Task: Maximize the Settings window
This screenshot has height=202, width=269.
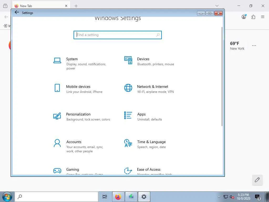Action: point(209,13)
